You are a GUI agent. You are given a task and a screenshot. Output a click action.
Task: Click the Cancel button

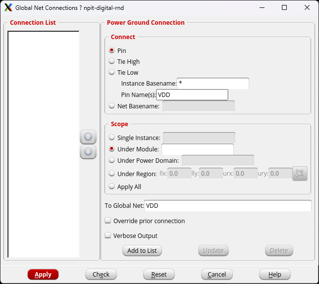pos(216,275)
